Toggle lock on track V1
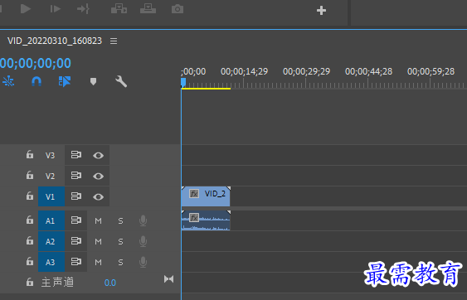Screen dimensions: 467x300 [x=30, y=196]
